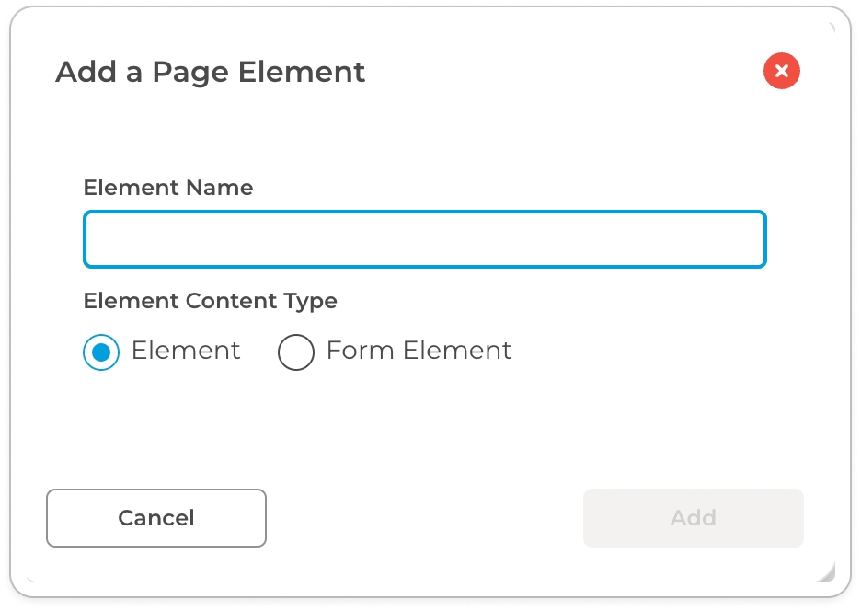Set content type to Form Element
Viewport: 861px width, 611px height.
[296, 352]
